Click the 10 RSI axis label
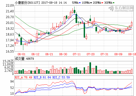Viewport: 136px width, 96px height. [12, 94]
